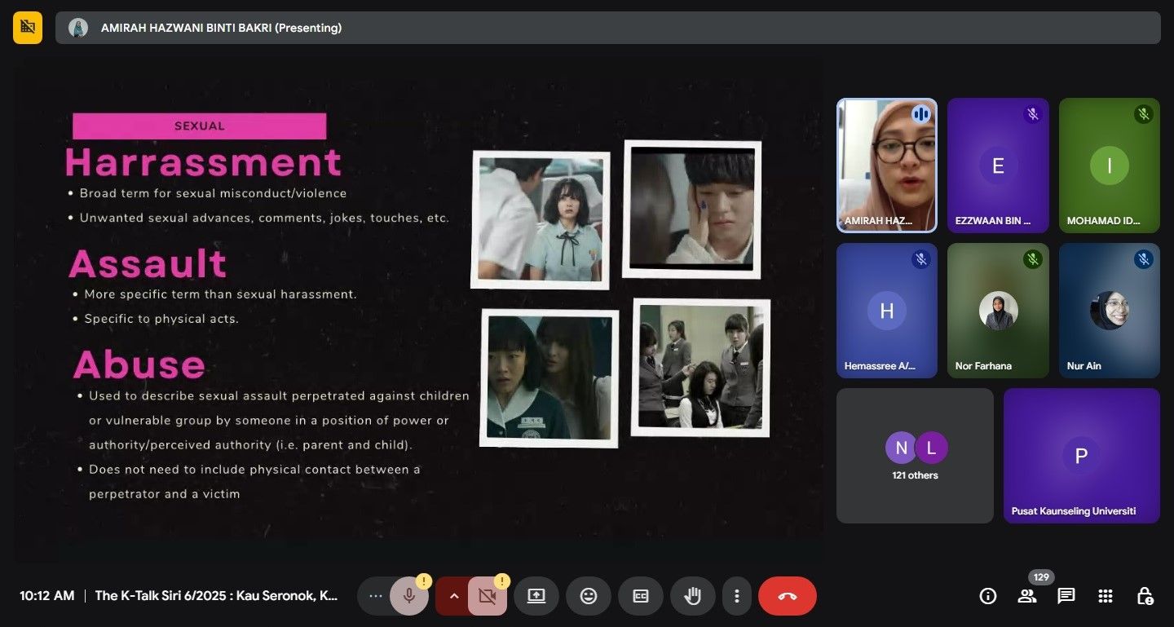Open the activities grid icon
The width and height of the screenshot is (1174, 627).
(x=1106, y=596)
